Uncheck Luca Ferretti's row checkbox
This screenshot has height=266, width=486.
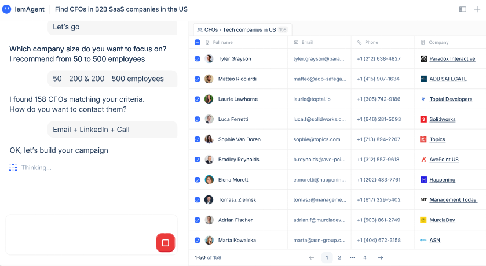point(198,119)
